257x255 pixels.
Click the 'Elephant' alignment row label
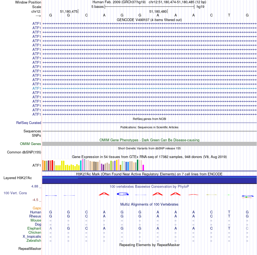pyautogui.click(x=34, y=228)
